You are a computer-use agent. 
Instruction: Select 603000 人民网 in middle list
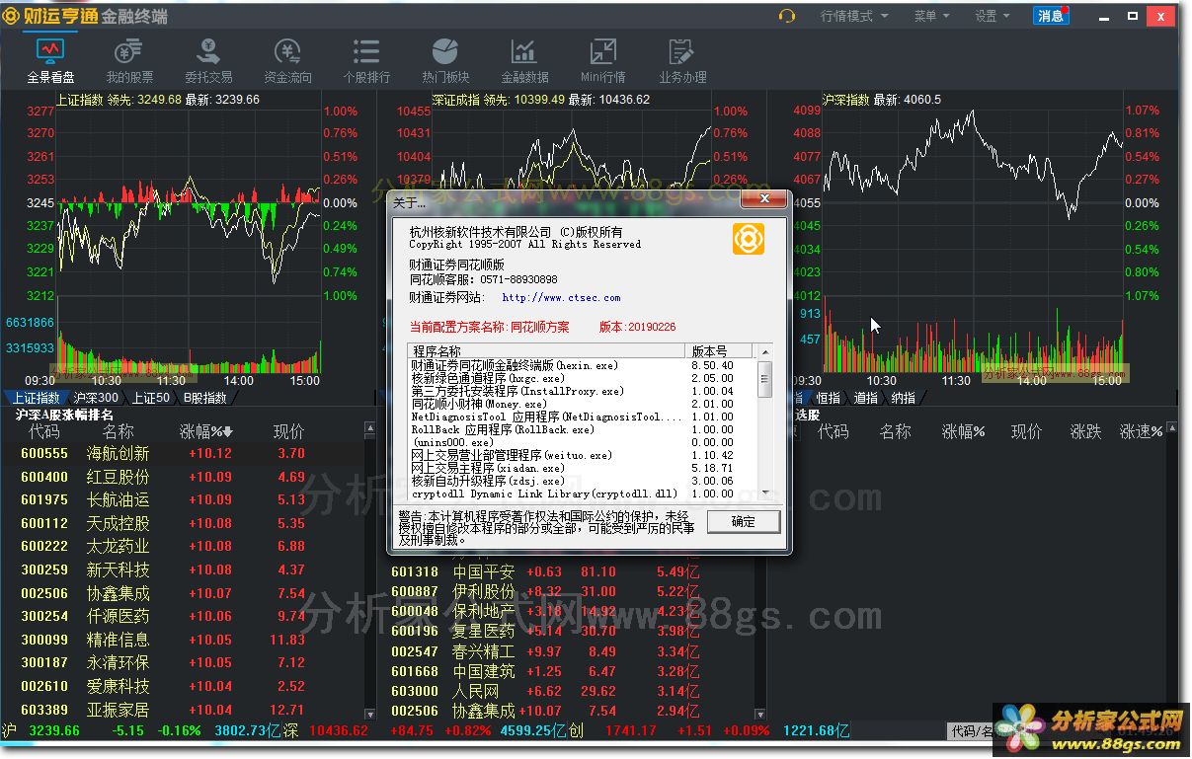[568, 691]
